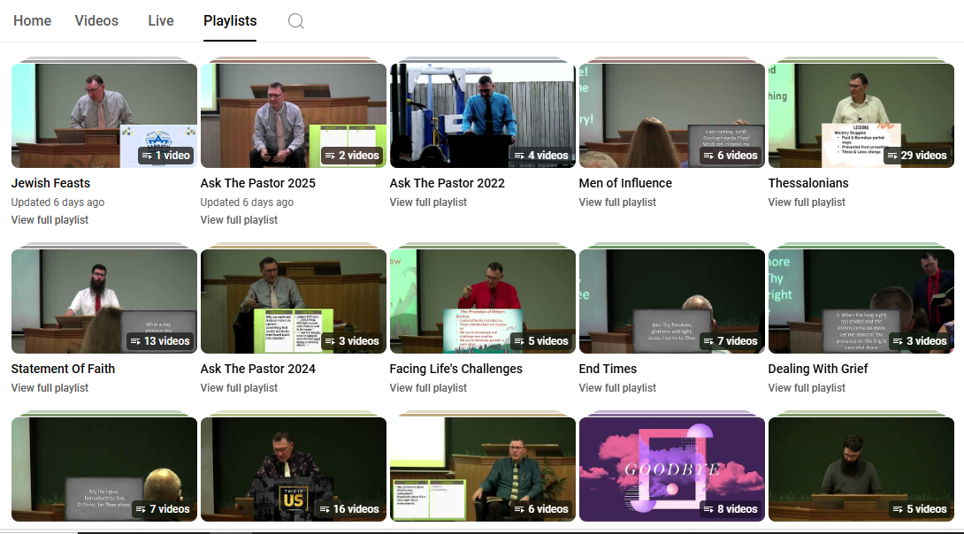View full playlist for Jewish Feasts
Screen dimensions: 964x534
tap(50, 220)
